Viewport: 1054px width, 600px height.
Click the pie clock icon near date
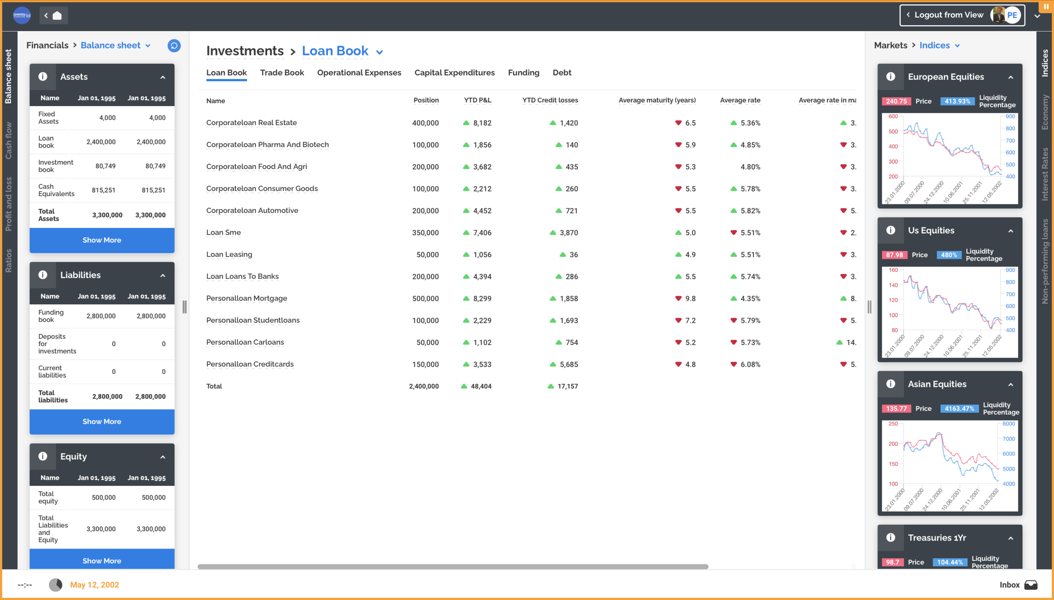click(55, 585)
